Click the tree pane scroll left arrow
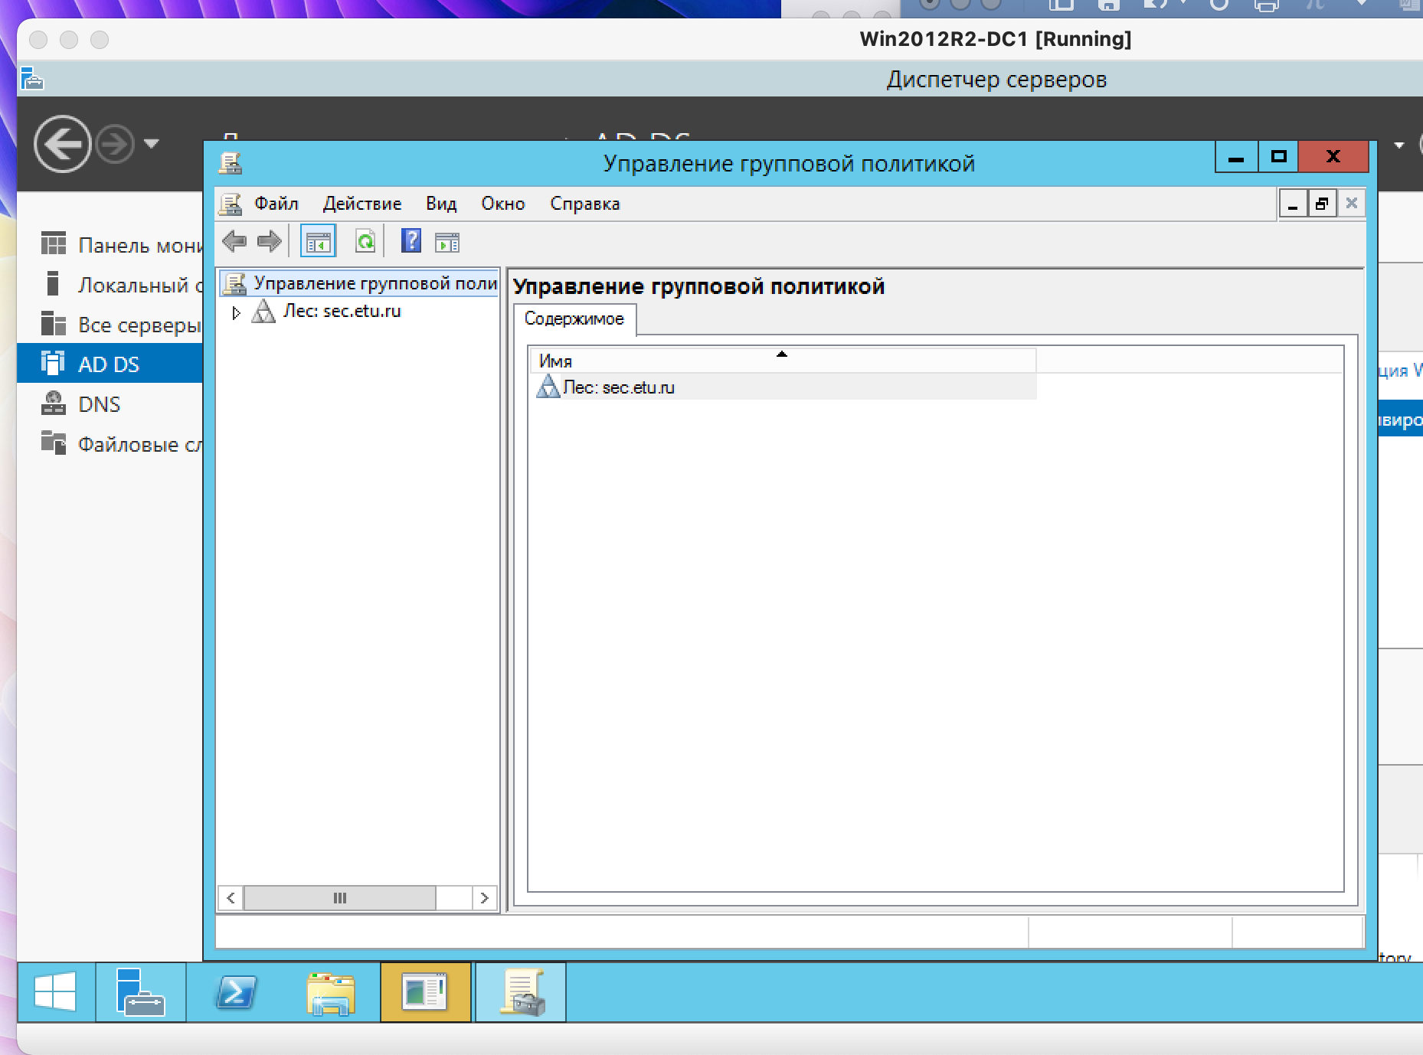 coord(231,898)
